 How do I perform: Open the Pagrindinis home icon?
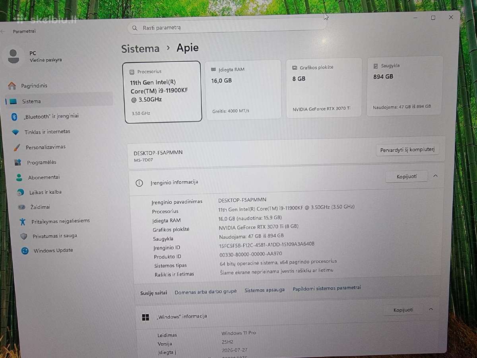[12, 86]
